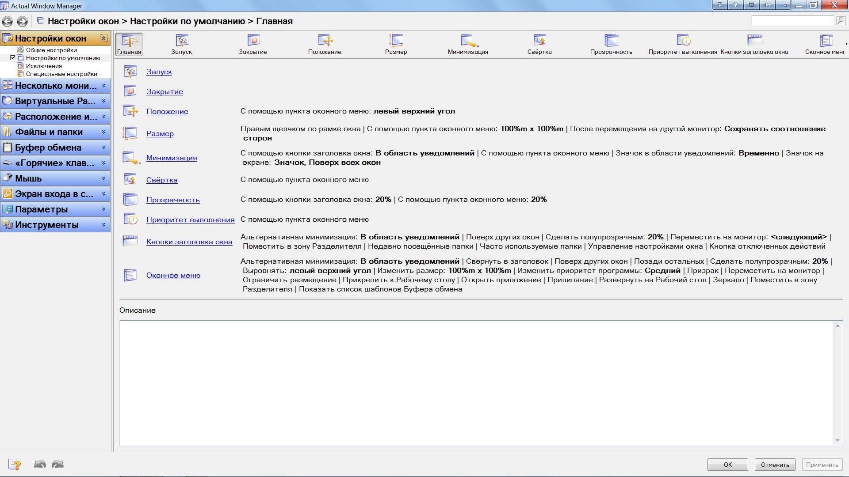Click the icon beside the Оконное меню link
The height and width of the screenshot is (477, 849).
(x=130, y=275)
